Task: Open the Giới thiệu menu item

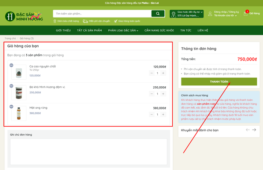Action: coord(63,30)
